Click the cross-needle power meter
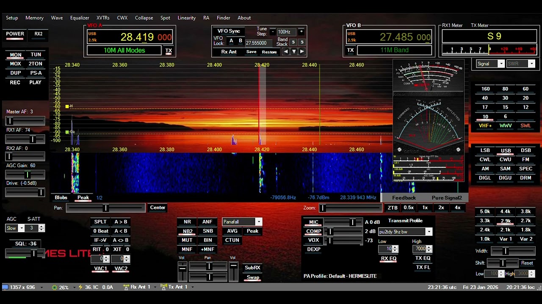 pyautogui.click(x=429, y=125)
